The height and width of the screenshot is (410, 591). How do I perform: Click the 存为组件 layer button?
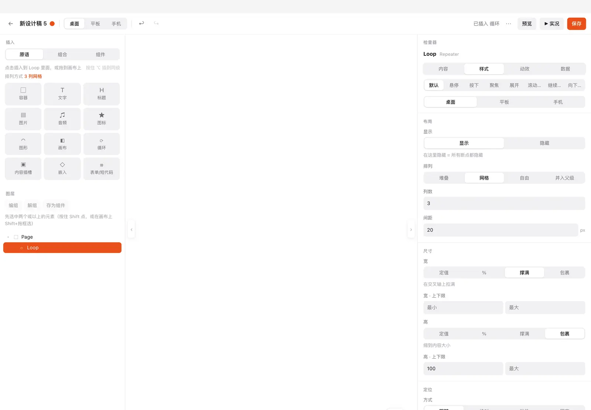(56, 206)
